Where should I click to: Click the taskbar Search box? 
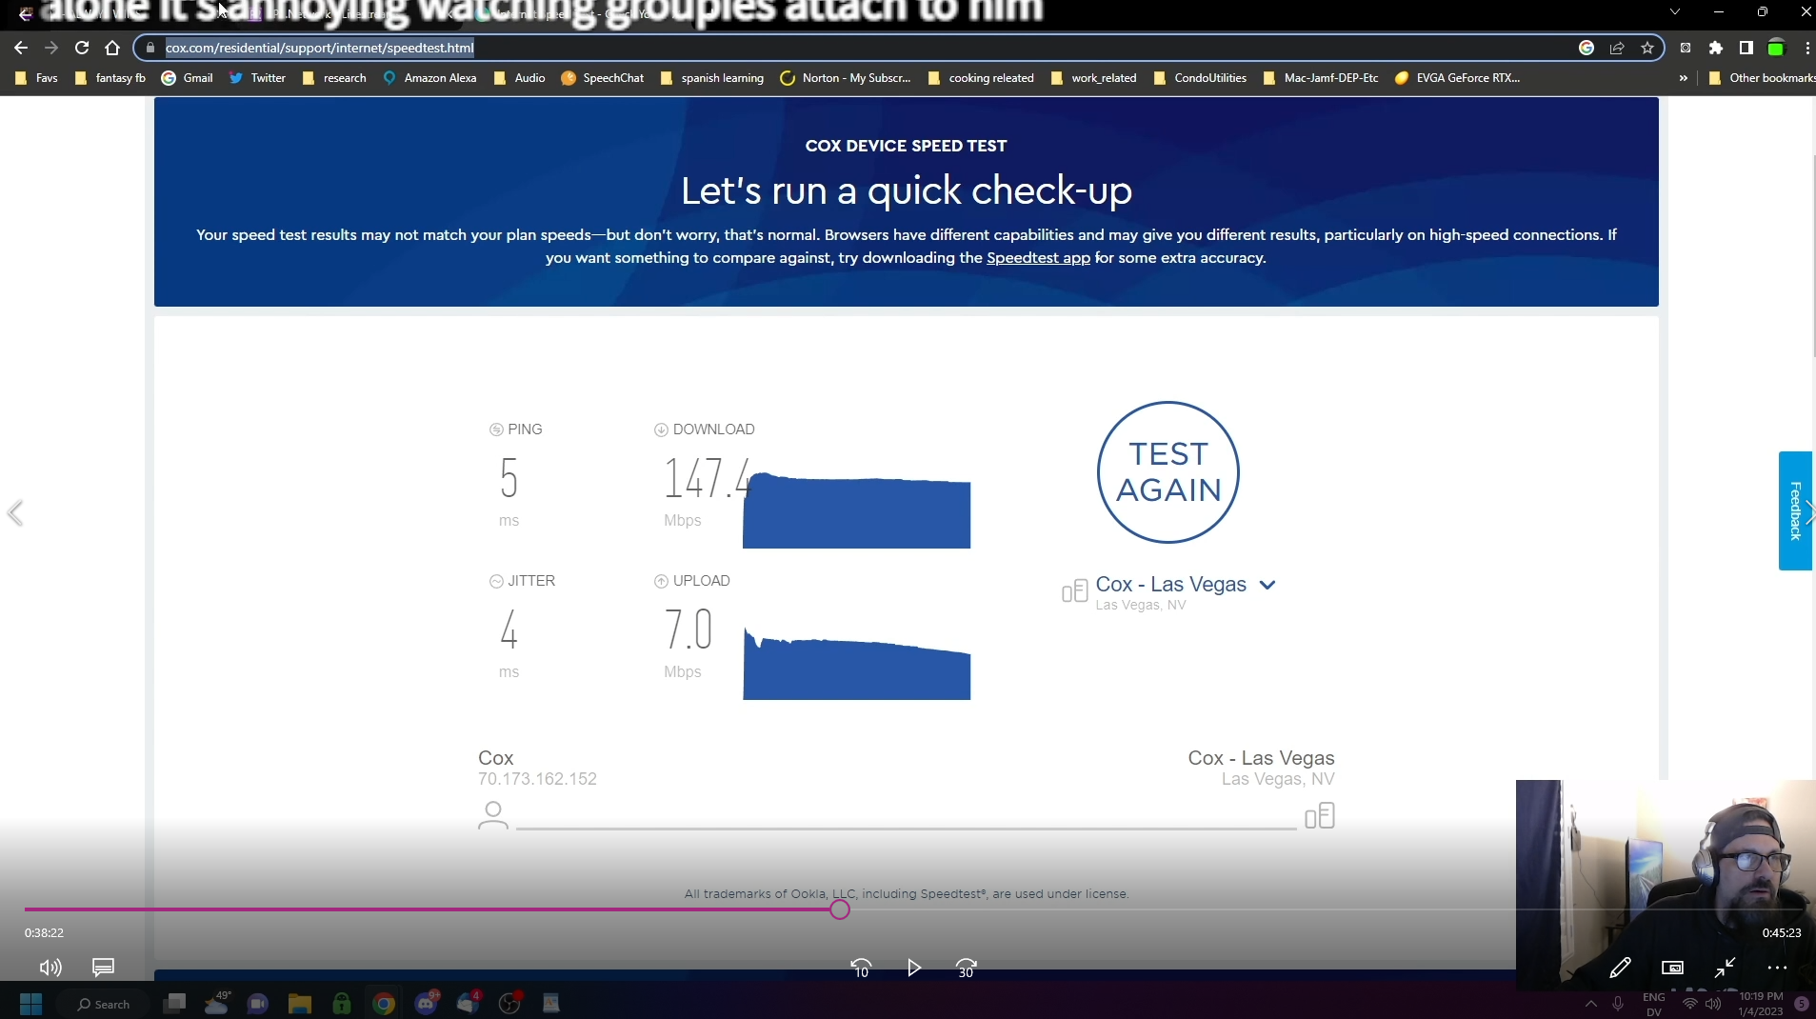coord(103,1004)
